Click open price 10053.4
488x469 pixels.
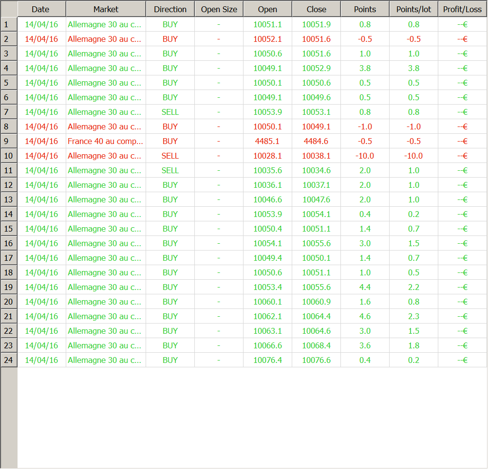pos(268,287)
